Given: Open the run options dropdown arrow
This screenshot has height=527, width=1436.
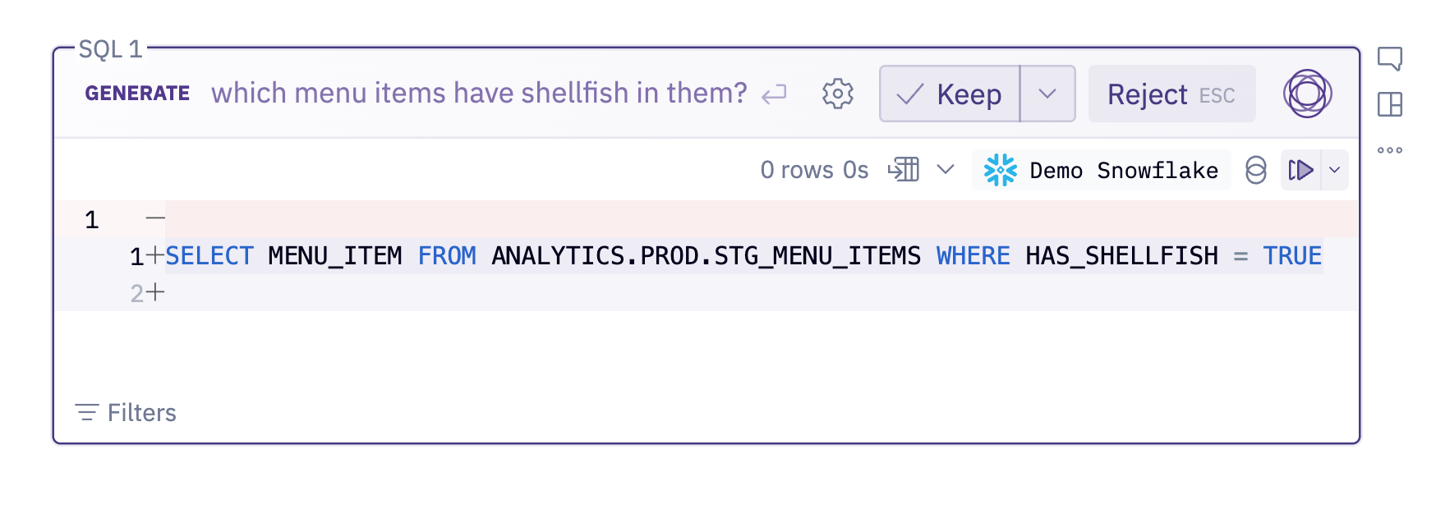Looking at the screenshot, I should click(1336, 170).
